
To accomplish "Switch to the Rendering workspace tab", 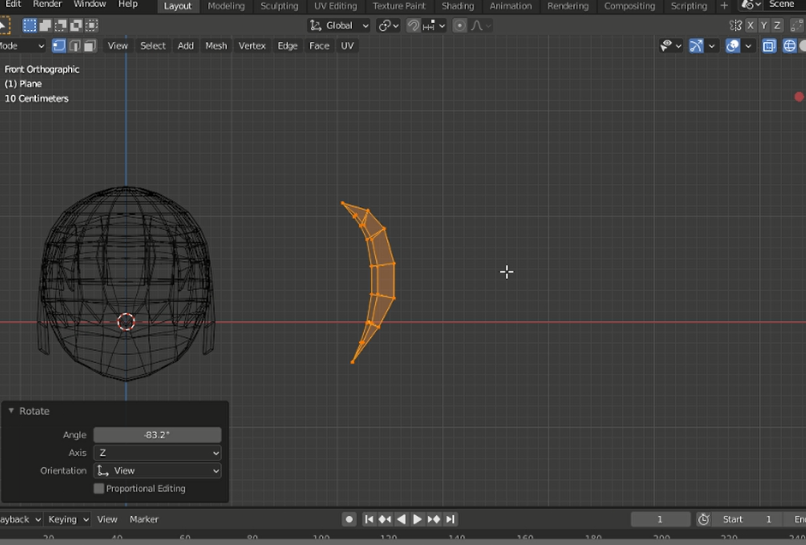I will coord(568,6).
